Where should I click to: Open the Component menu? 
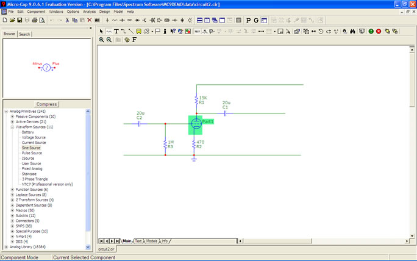click(x=36, y=12)
